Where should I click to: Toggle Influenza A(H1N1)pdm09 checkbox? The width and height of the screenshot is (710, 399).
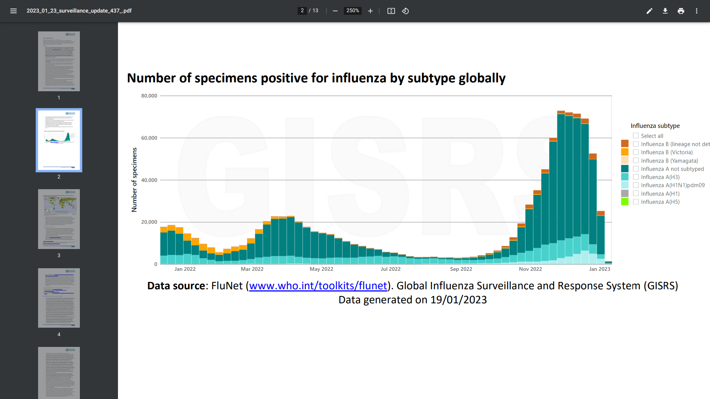click(636, 185)
